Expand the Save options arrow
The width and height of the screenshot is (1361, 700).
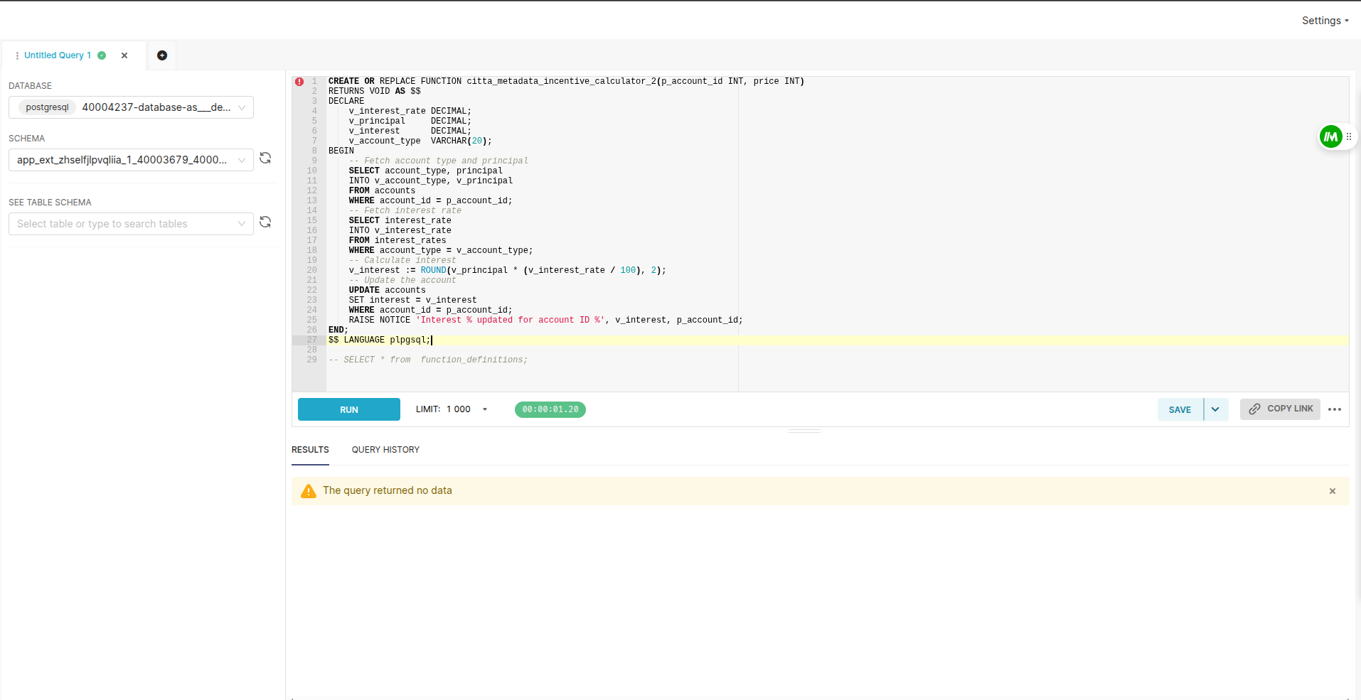(x=1215, y=409)
